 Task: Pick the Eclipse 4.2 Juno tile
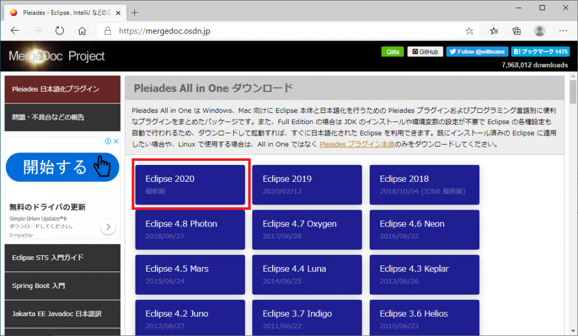[190, 318]
